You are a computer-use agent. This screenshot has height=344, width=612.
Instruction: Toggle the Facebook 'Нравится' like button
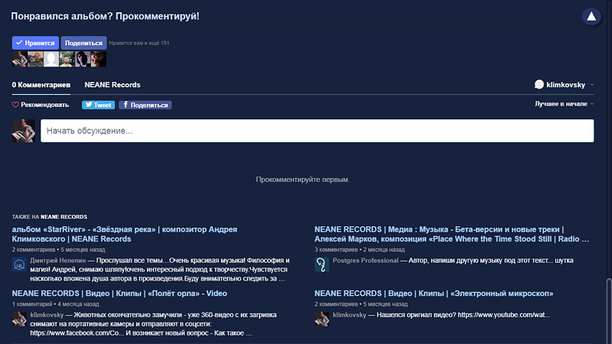pyautogui.click(x=35, y=43)
